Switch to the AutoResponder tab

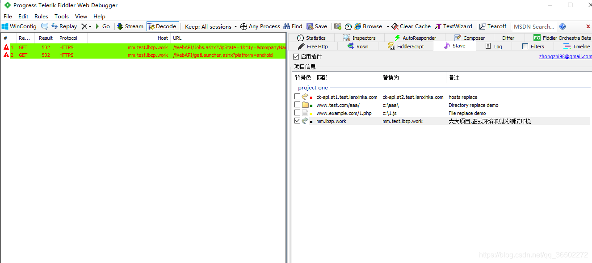point(415,38)
